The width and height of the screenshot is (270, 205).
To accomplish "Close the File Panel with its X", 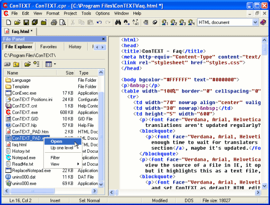I will click(103, 39).
